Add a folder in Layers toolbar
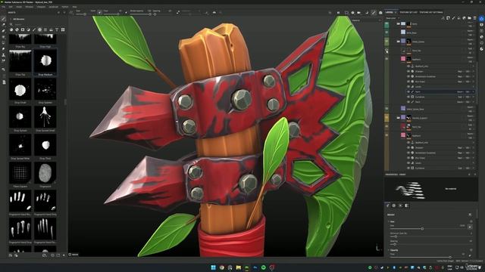The height and width of the screenshot is (272, 485). [469, 18]
